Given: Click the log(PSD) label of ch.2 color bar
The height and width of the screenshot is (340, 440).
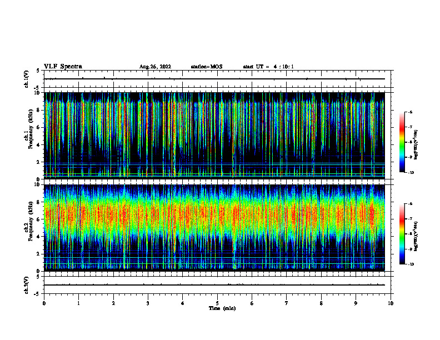Looking at the screenshot, I should click(x=416, y=236).
